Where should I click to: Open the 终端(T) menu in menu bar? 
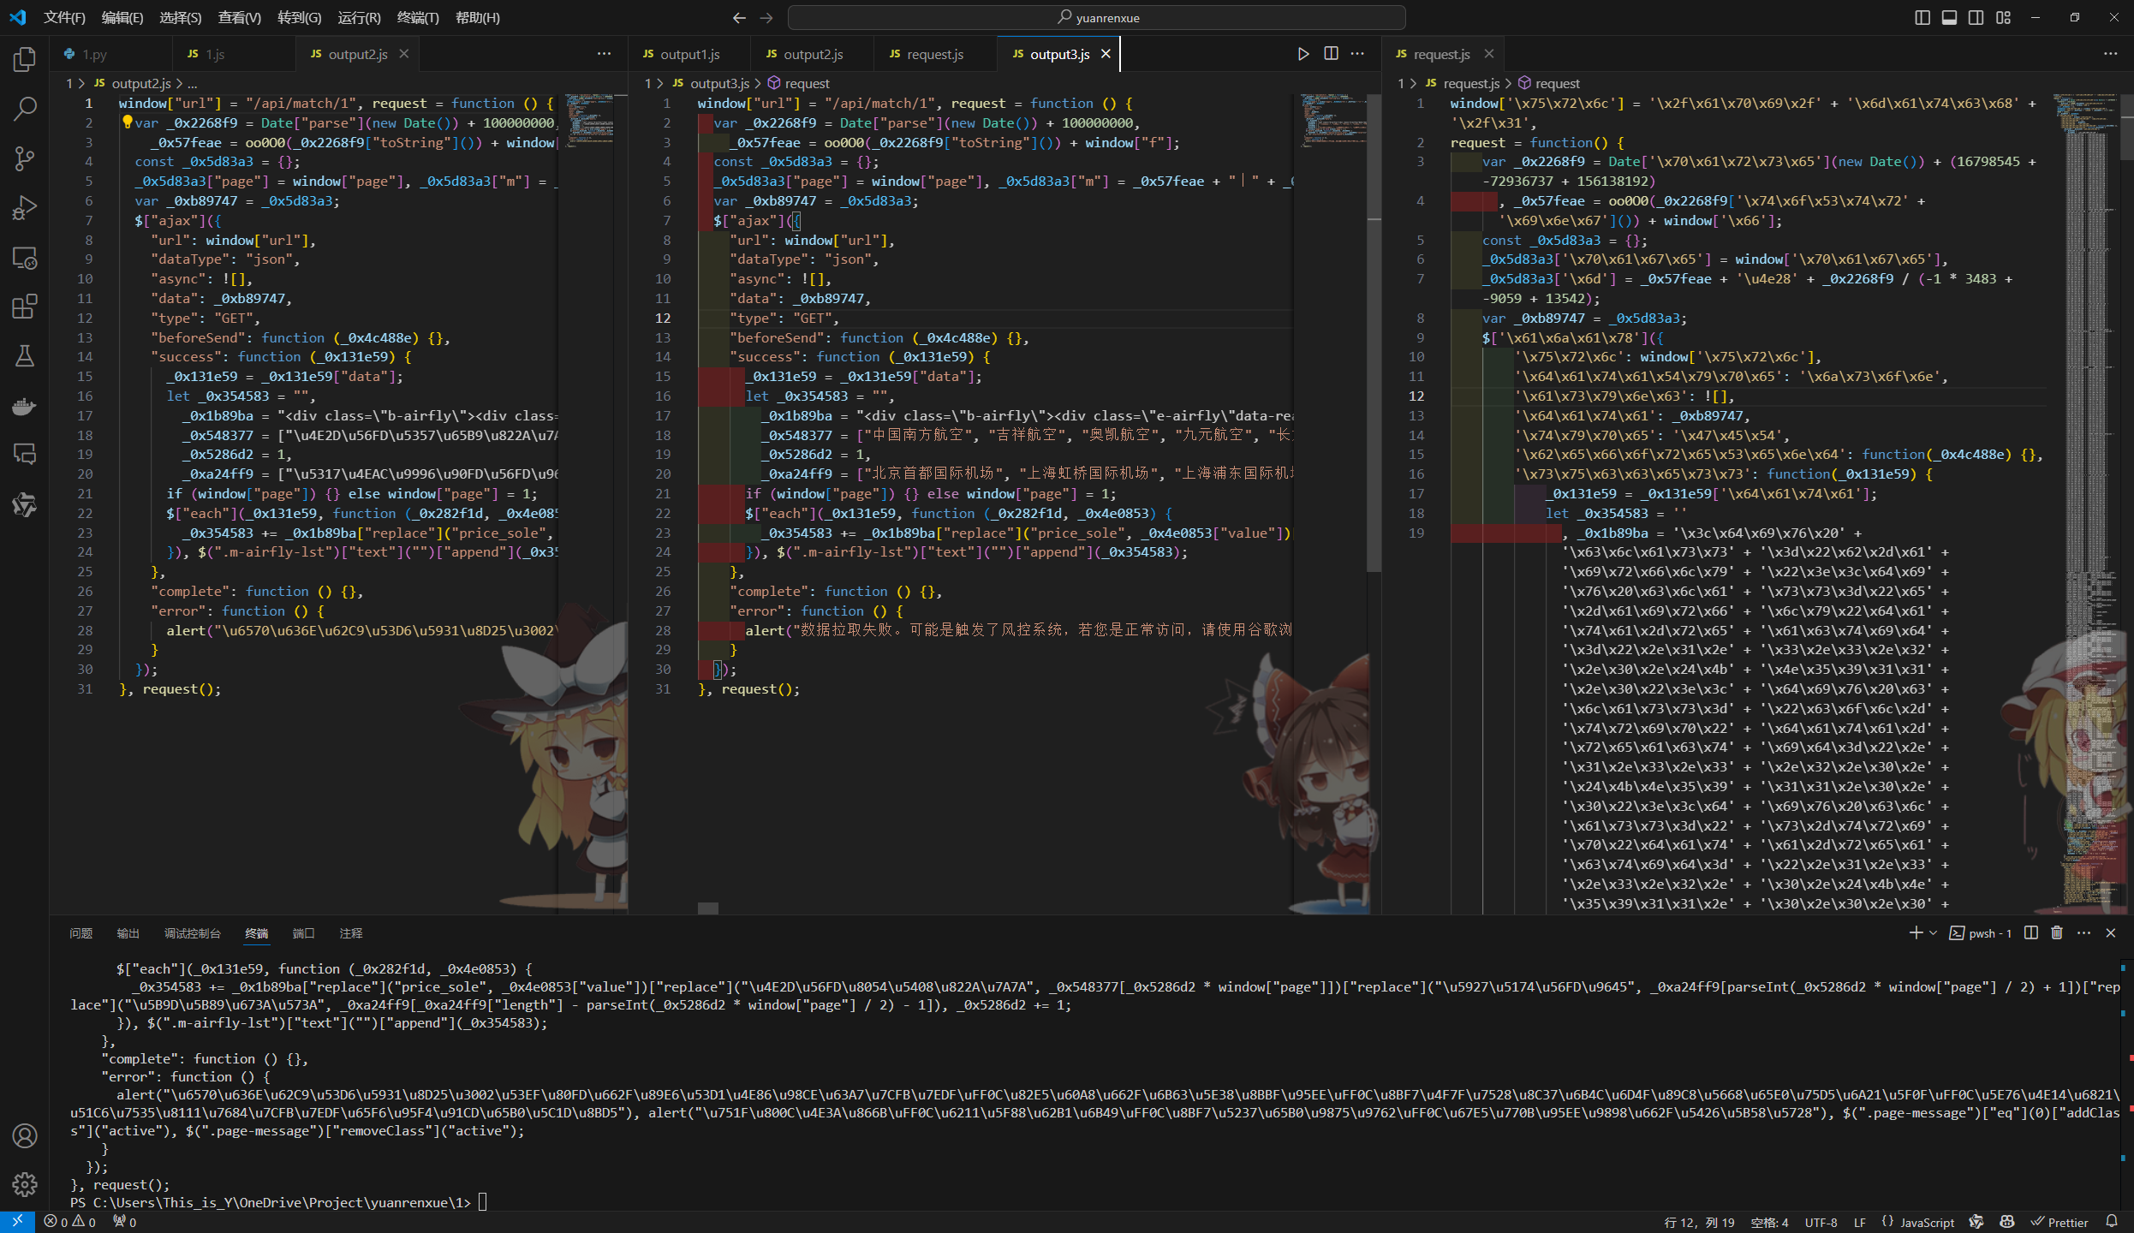[417, 18]
